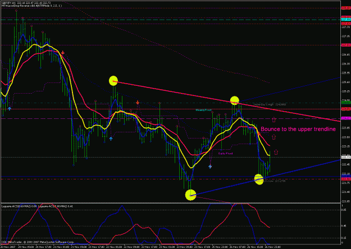Select the lowest hollow magenta up arrow
Screen dimensions: 351x249
pyautogui.click(x=276, y=152)
